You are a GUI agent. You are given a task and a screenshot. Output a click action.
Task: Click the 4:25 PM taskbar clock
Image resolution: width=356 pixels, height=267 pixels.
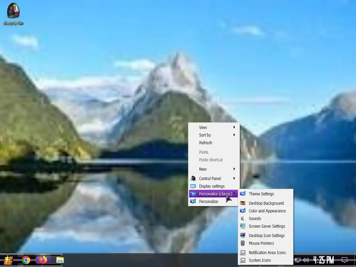(324, 260)
